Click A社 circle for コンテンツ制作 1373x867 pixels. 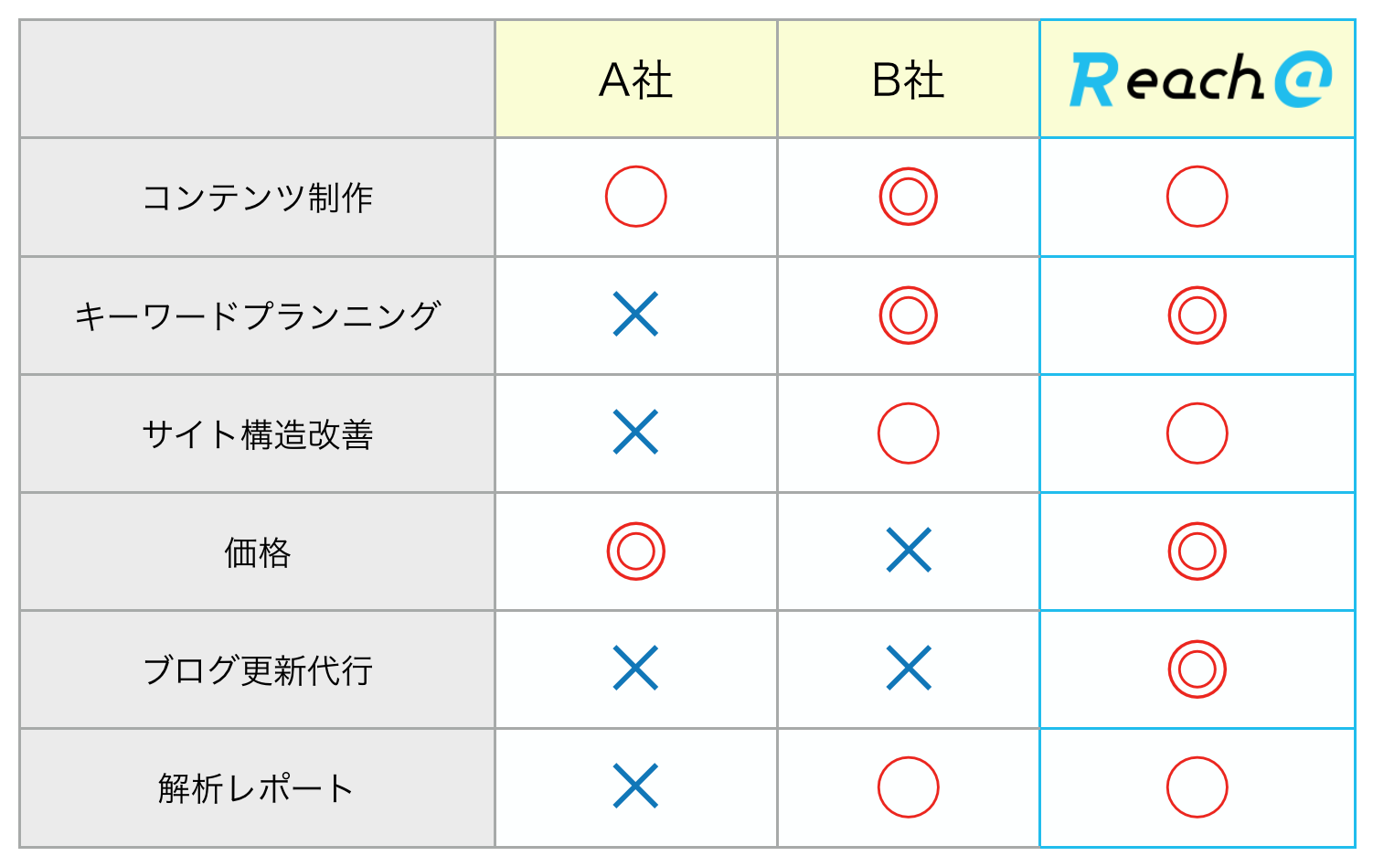click(x=636, y=197)
